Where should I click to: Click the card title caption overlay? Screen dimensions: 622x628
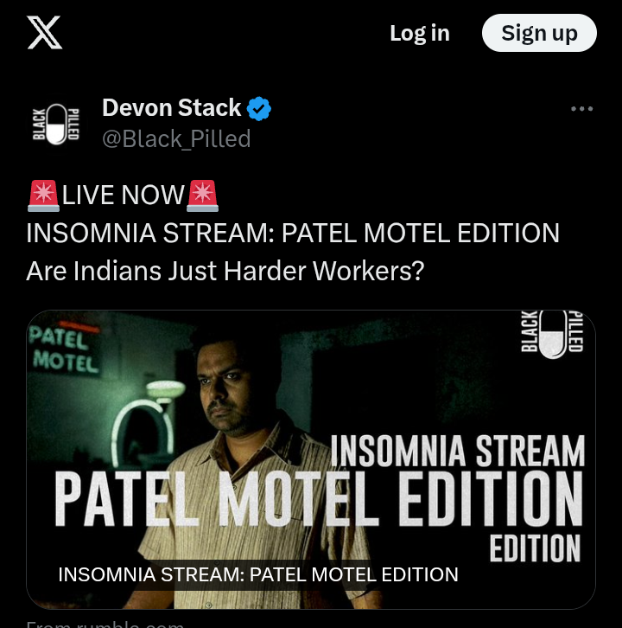[x=258, y=574]
